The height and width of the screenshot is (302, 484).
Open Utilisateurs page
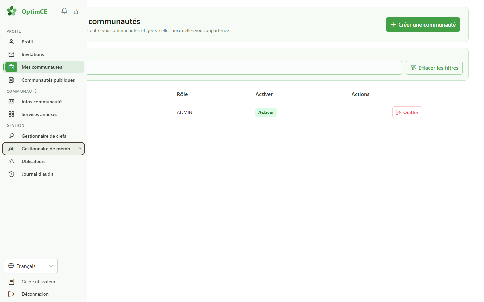[44, 161]
